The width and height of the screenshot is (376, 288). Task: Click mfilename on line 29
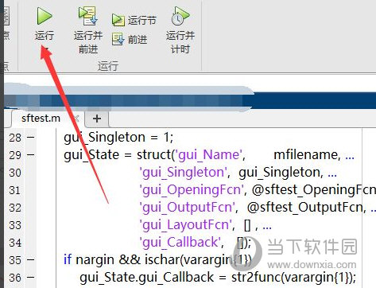pos(307,155)
